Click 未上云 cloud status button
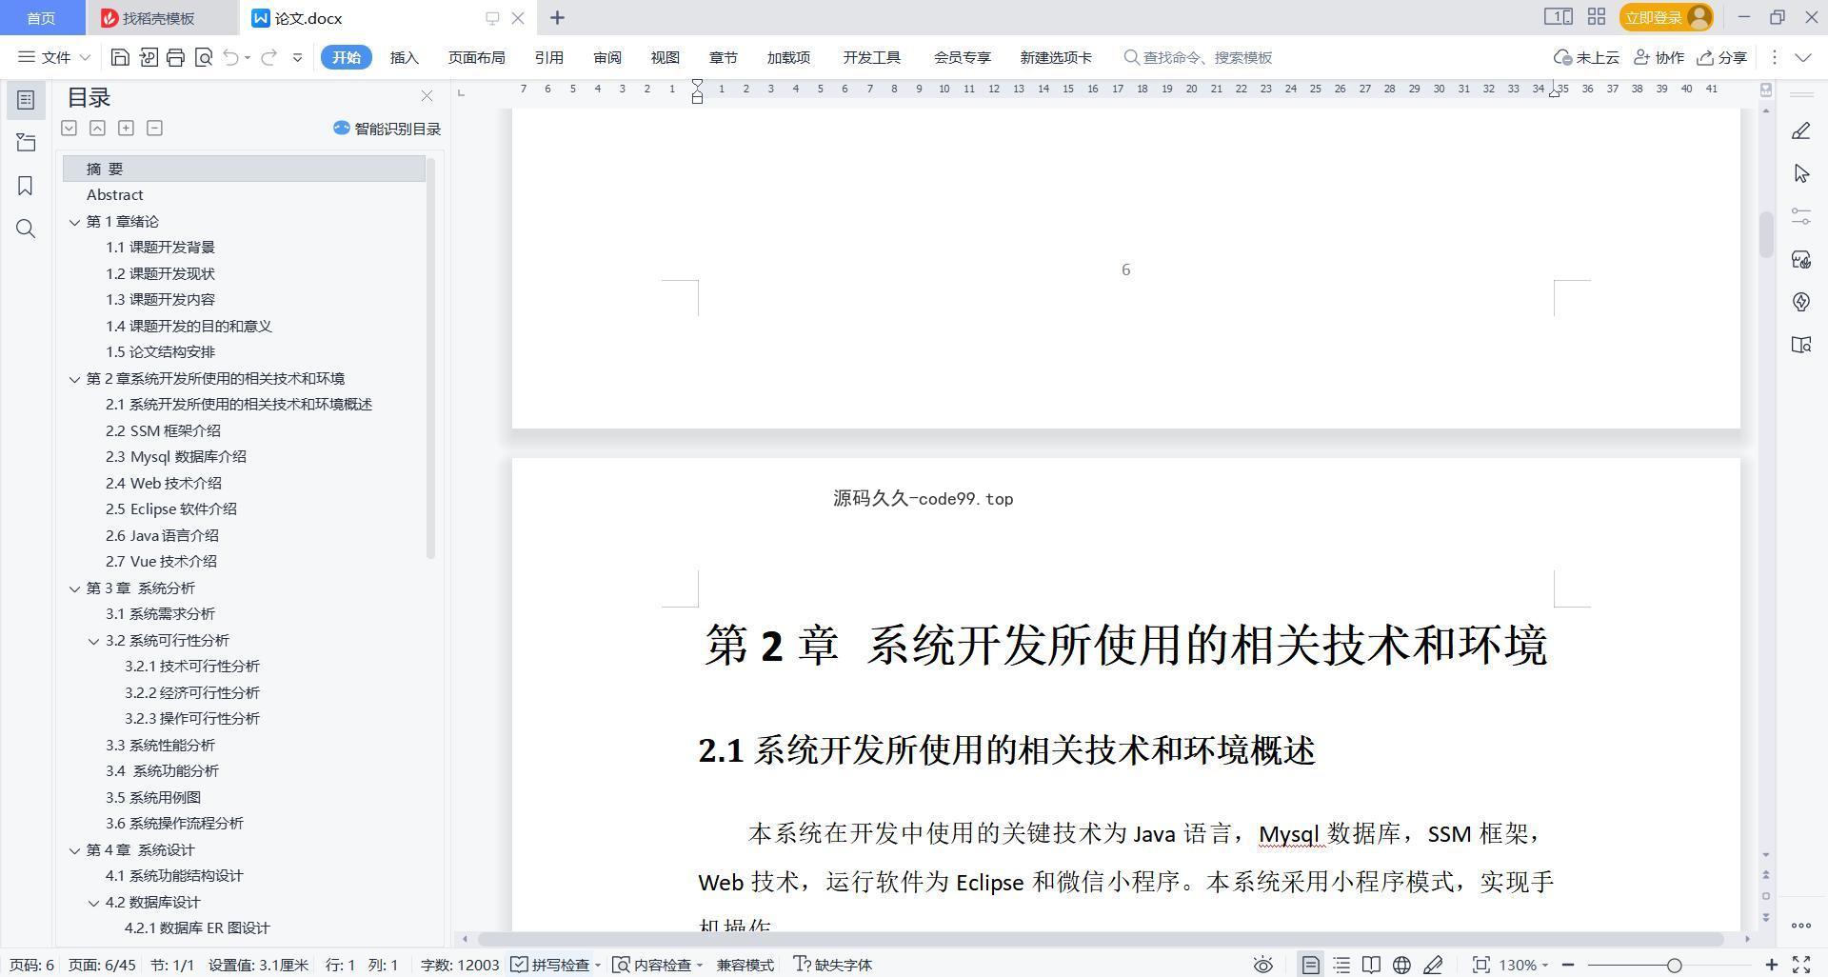1828x977 pixels. click(x=1586, y=57)
